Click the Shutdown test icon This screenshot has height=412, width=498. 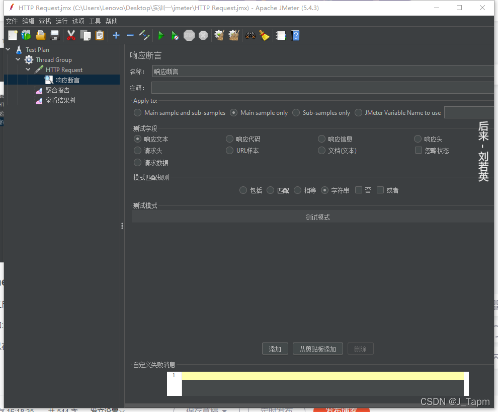click(x=203, y=35)
